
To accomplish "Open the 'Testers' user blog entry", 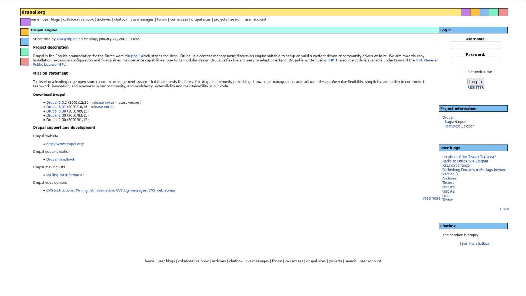I will point(448,183).
